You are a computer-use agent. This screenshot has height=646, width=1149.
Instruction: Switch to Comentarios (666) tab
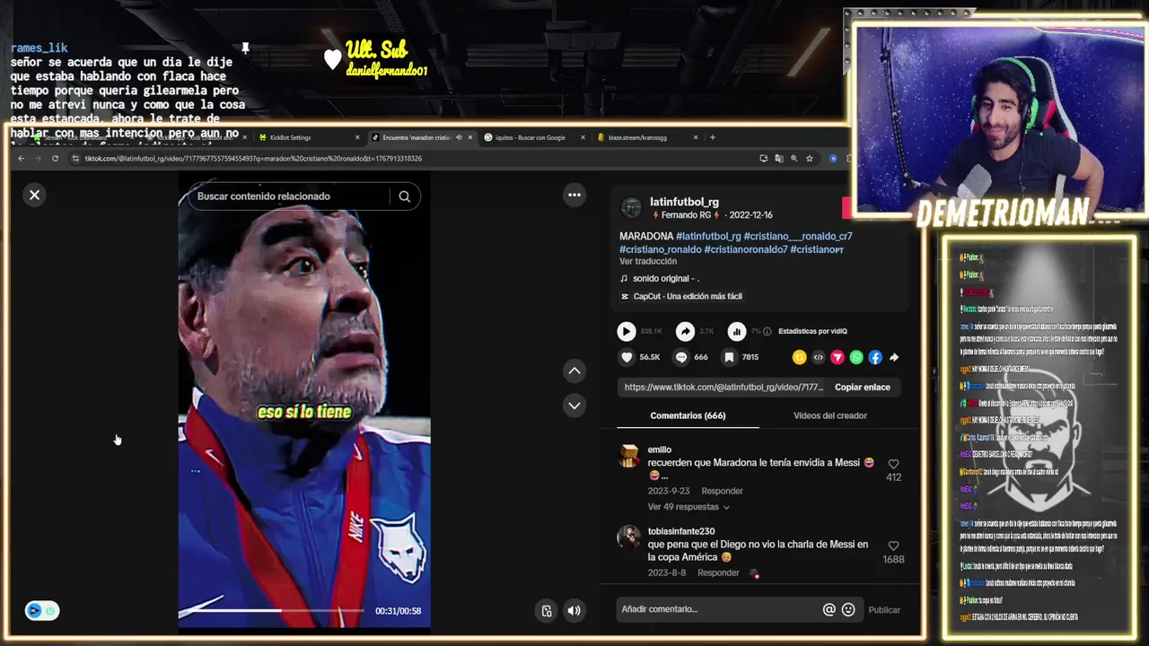point(688,415)
